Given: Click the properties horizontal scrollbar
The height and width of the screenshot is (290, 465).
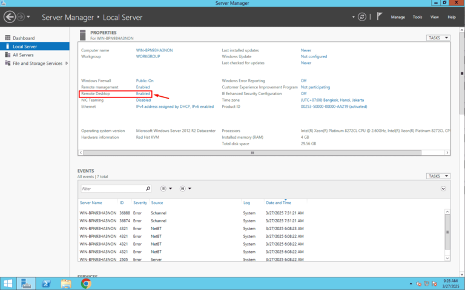Looking at the screenshot, I should pyautogui.click(x=252, y=153).
